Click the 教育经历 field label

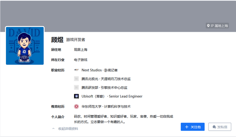click(58, 106)
